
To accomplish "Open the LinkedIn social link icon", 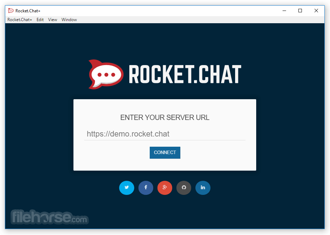I will coord(203,188).
